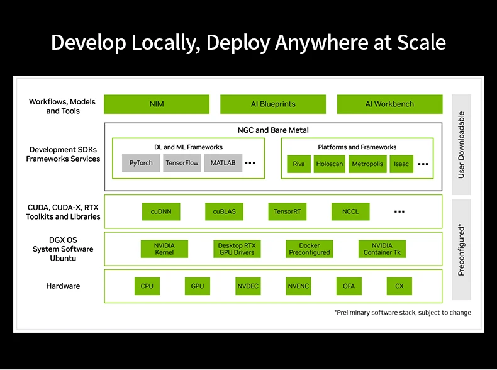The width and height of the screenshot is (497, 370).
Task: Select the cuBLAS library box
Action: coord(224,211)
